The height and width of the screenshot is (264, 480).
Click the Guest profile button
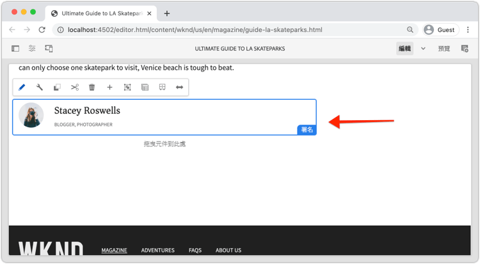[x=441, y=29]
